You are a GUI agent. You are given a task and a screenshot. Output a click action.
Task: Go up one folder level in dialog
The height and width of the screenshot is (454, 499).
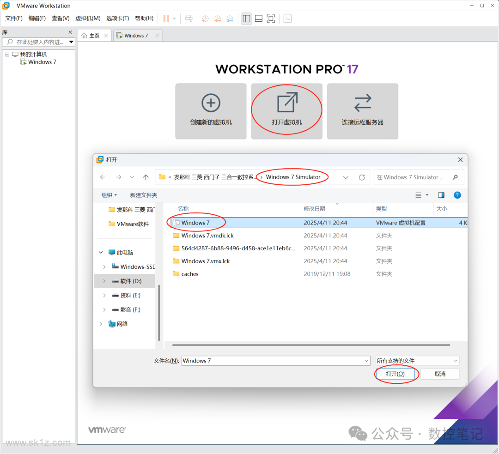point(146,177)
